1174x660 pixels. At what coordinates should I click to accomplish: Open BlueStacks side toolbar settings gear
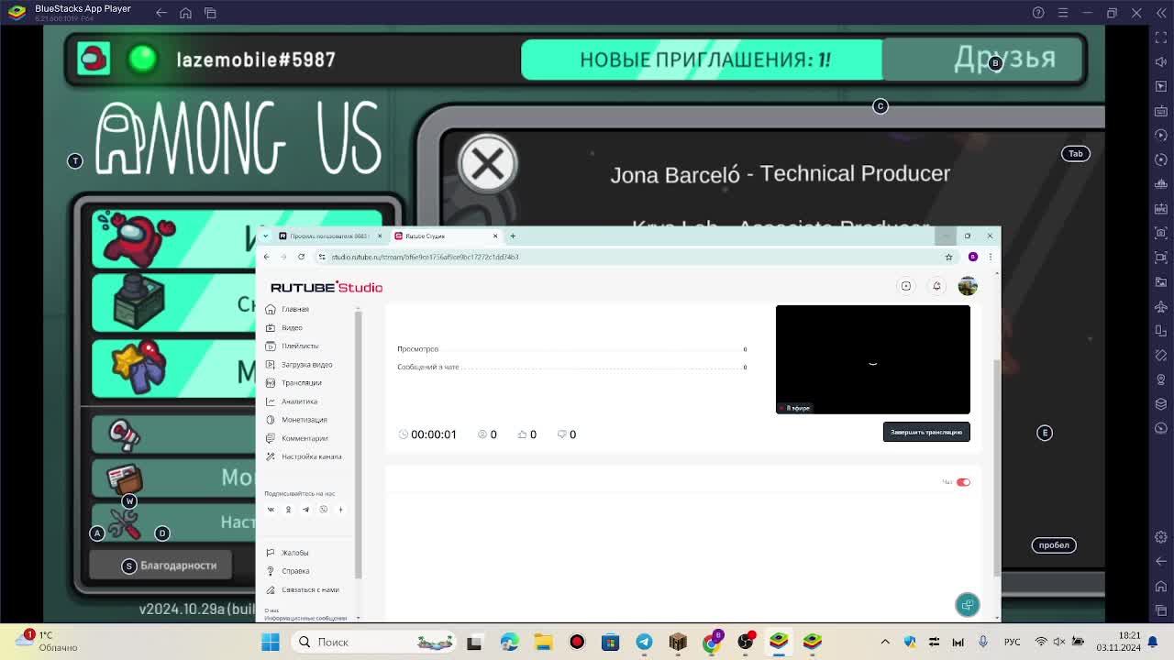[x=1161, y=537]
